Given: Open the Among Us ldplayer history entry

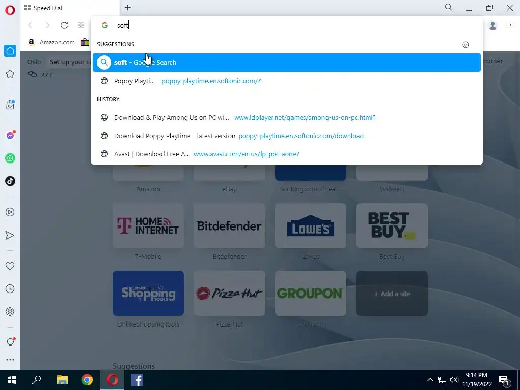Looking at the screenshot, I should tap(286, 117).
